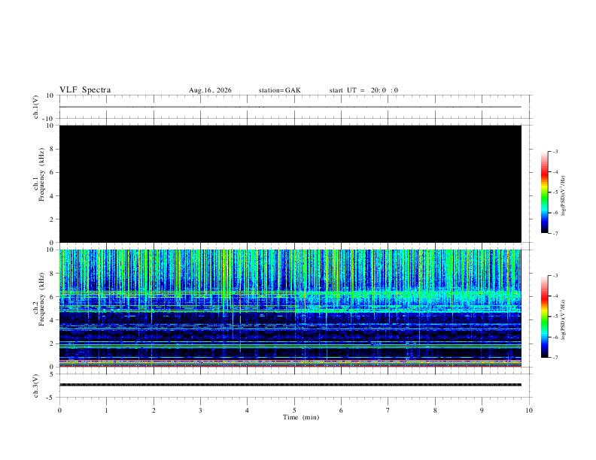
Task: Click the station=GAK label
Action: coord(279,90)
